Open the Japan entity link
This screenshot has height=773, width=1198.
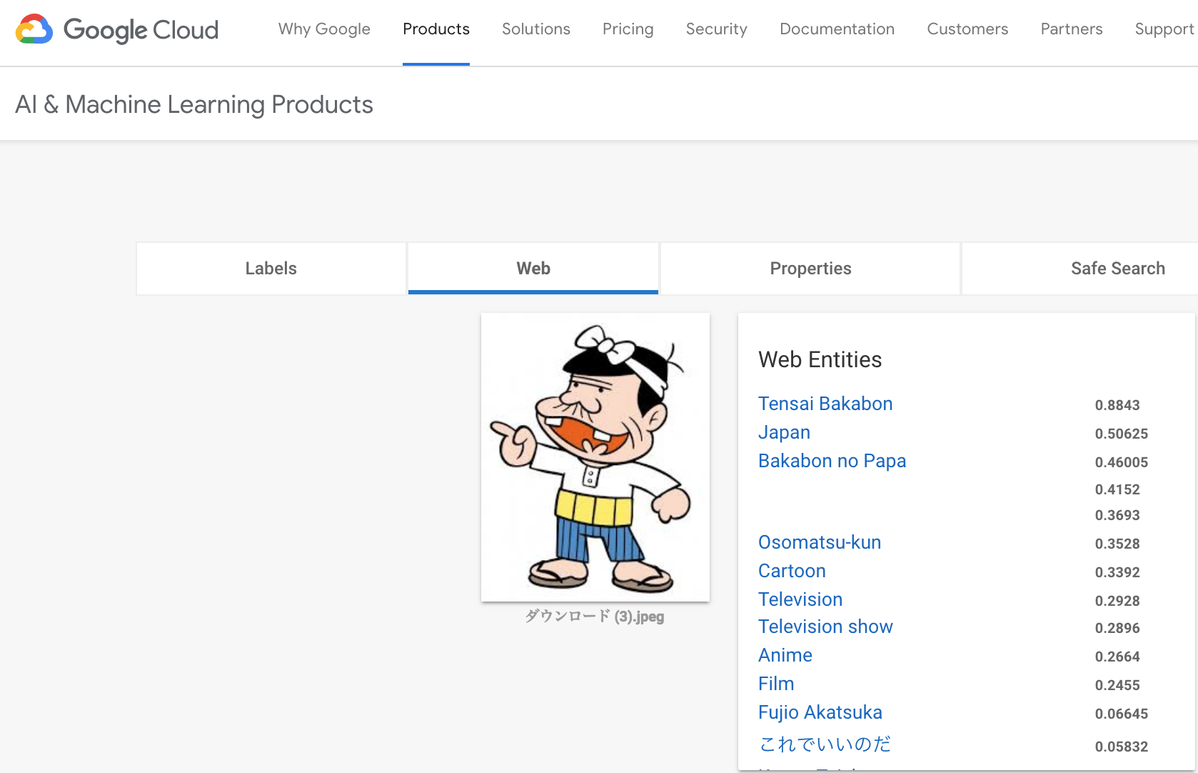784,432
